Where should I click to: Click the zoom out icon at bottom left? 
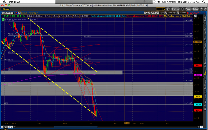[x=8, y=127]
